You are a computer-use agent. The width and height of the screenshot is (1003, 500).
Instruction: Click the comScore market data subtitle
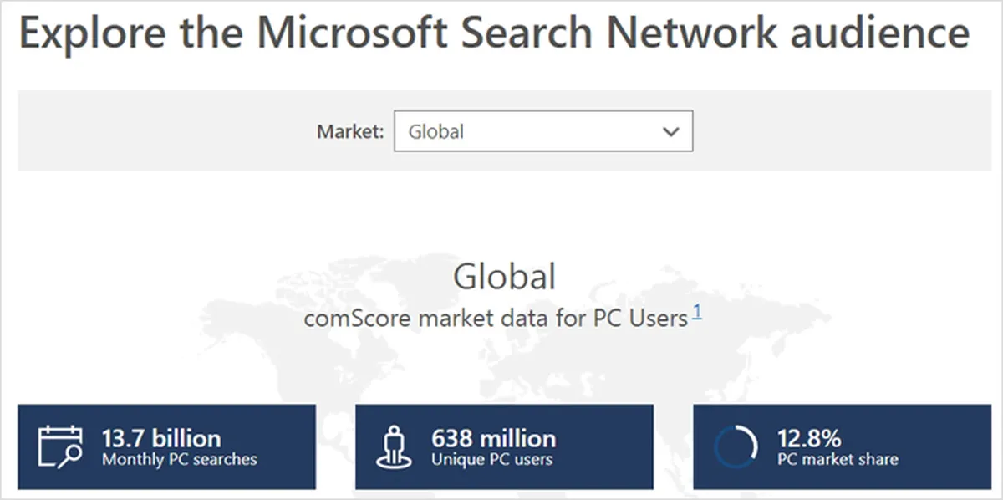(496, 318)
